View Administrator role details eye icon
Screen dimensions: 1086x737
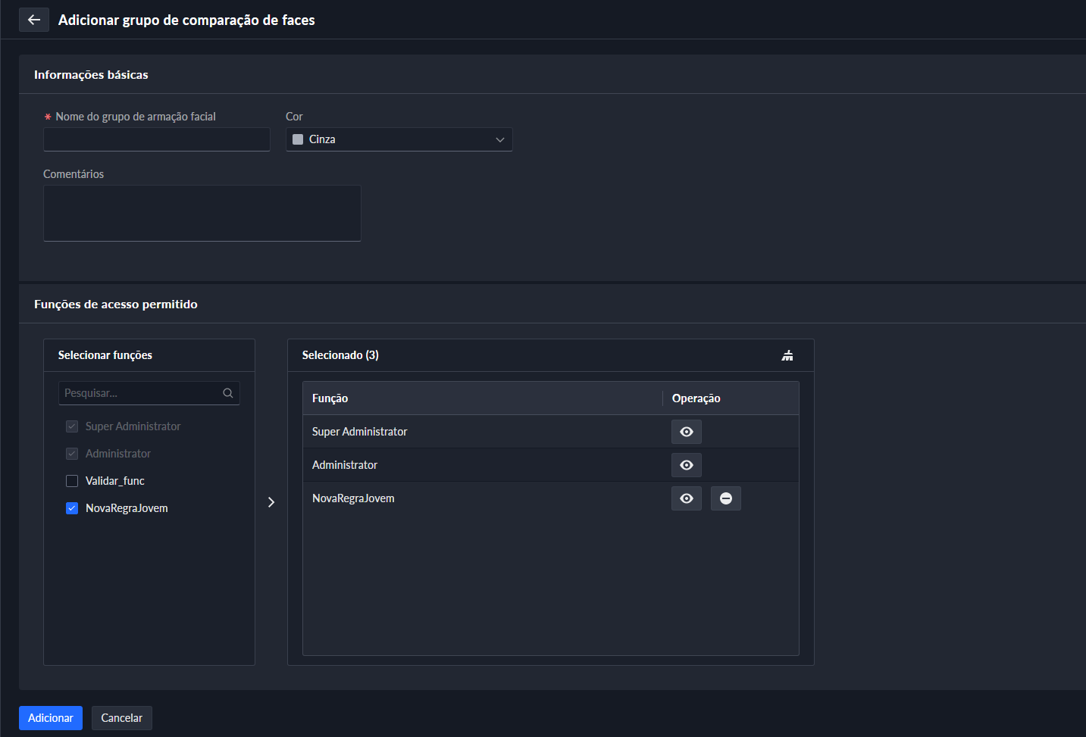coord(686,465)
